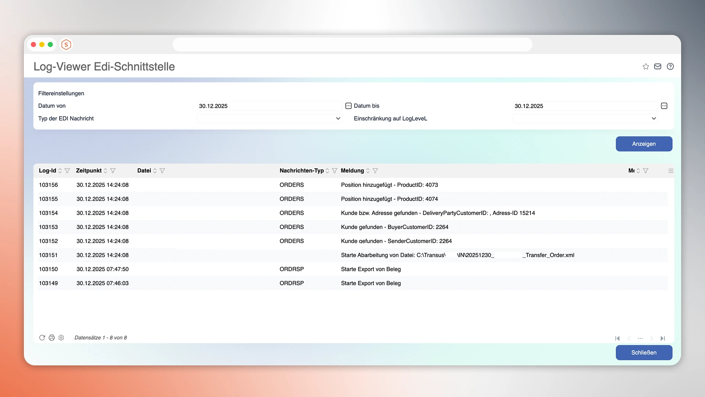Open calendar picker for Datum bis

(x=664, y=106)
